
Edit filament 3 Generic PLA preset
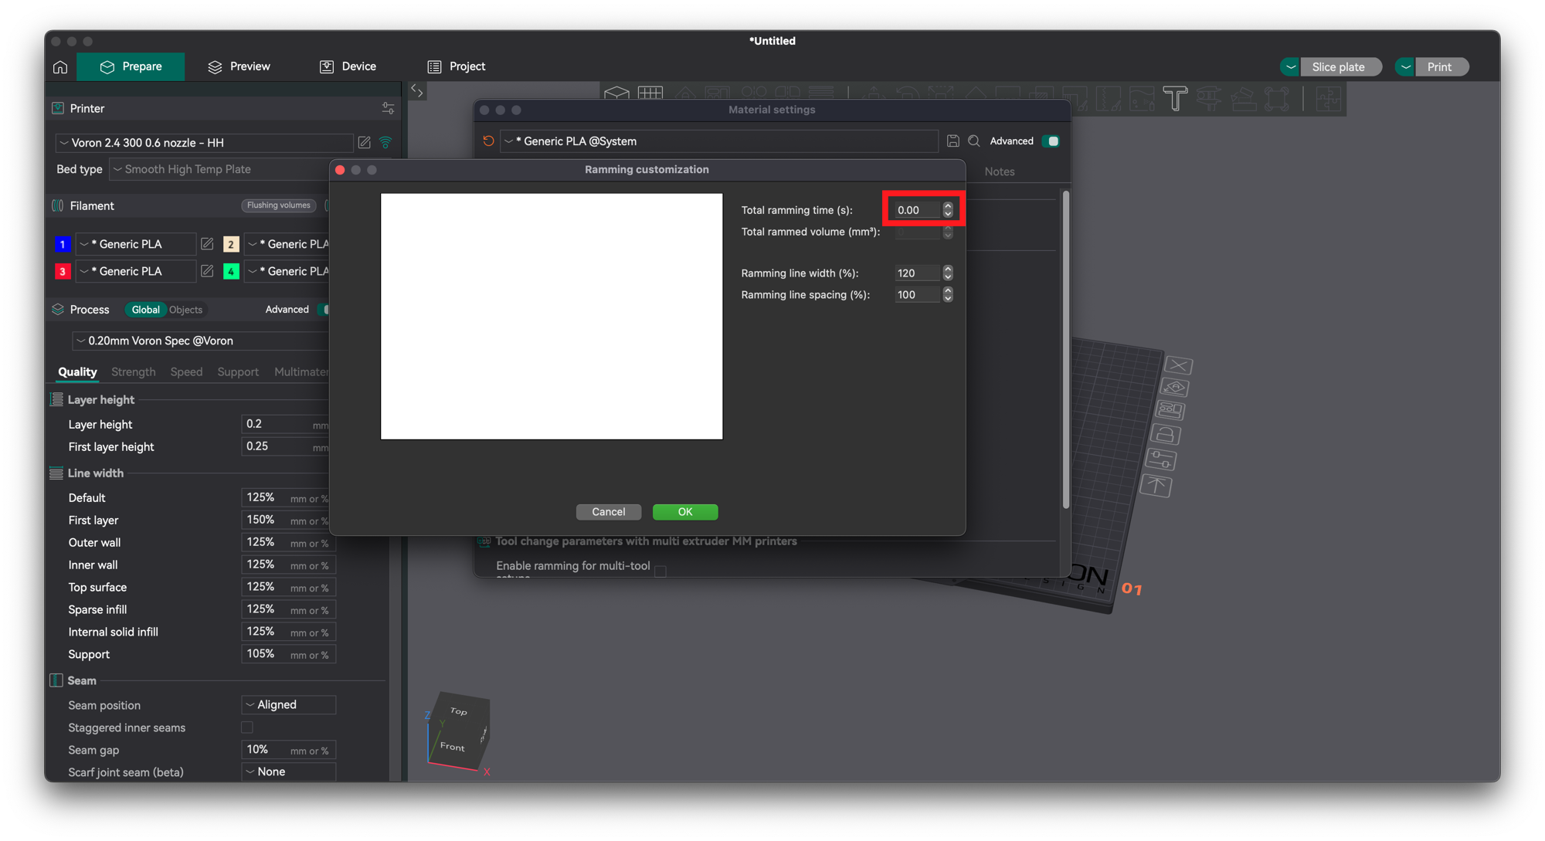point(207,271)
